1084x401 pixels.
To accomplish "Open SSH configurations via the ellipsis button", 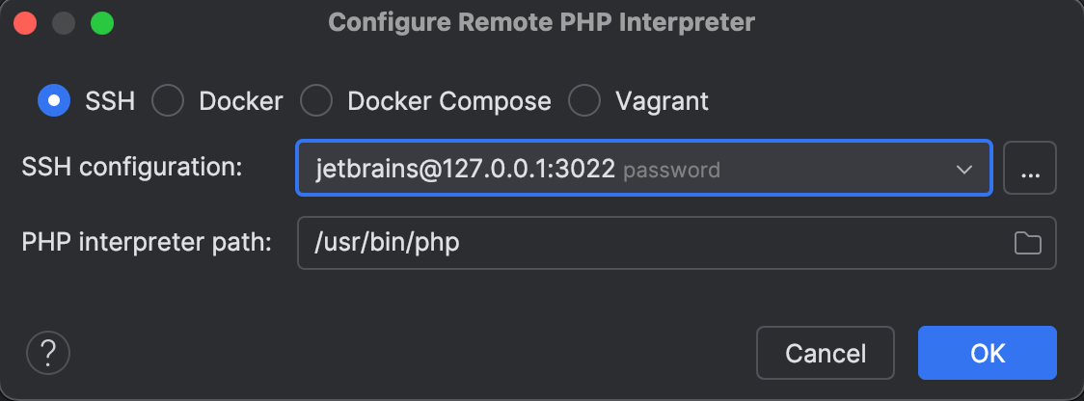I will point(1030,169).
